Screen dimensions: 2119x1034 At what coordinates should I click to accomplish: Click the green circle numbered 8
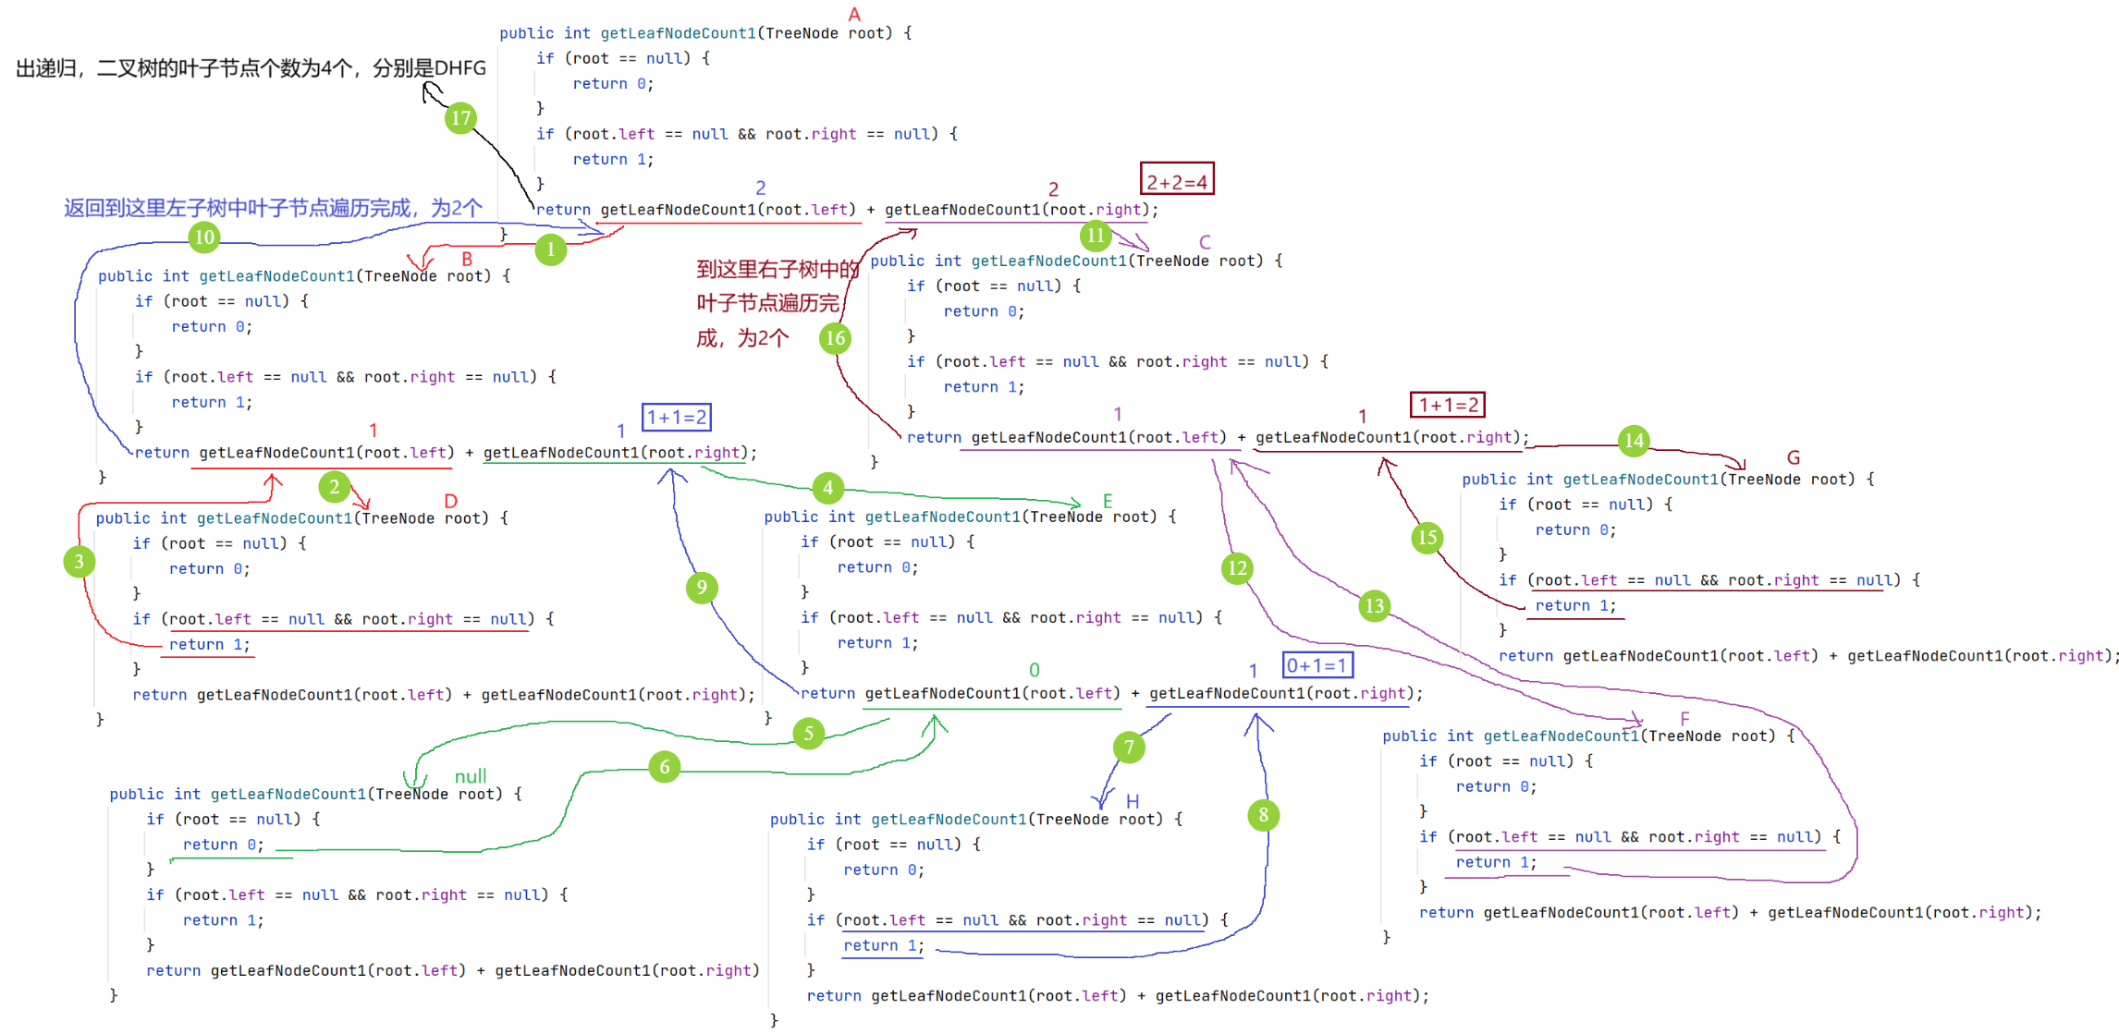(1263, 815)
